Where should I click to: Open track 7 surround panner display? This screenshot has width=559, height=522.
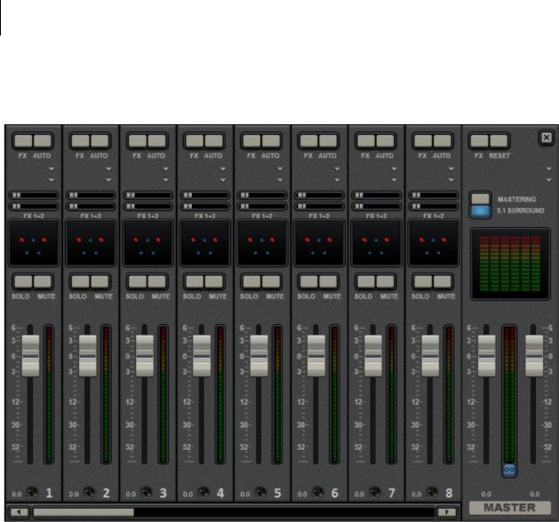pos(376,243)
